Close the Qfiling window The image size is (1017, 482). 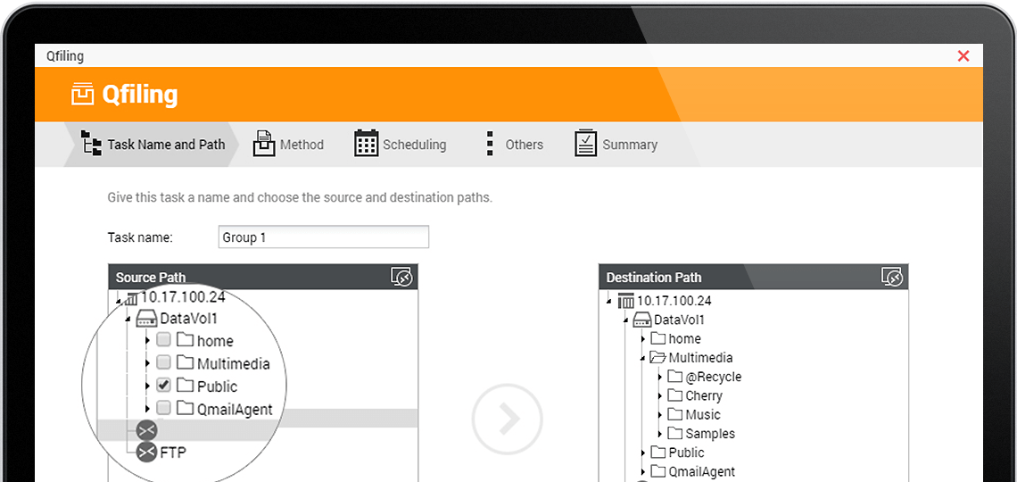[x=963, y=56]
